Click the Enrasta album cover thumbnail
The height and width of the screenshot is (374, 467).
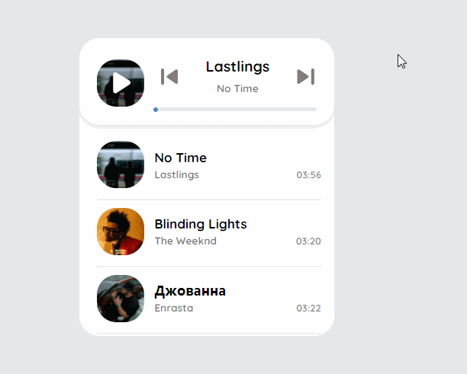click(x=121, y=298)
